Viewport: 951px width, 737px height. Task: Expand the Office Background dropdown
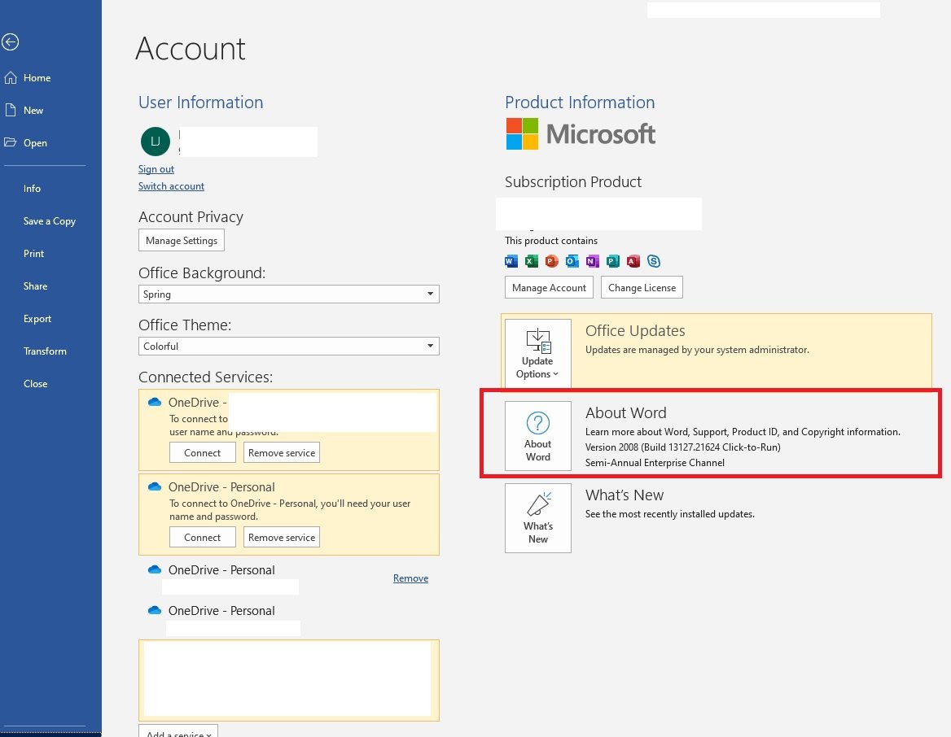[289, 294]
